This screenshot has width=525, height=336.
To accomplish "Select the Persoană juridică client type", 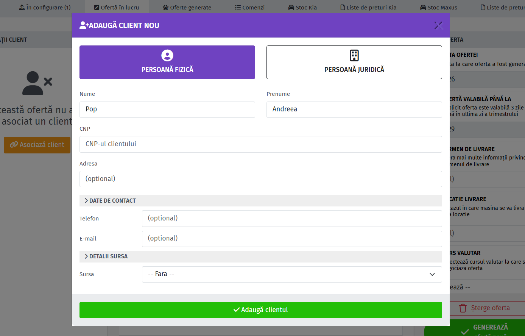I will [x=354, y=63].
